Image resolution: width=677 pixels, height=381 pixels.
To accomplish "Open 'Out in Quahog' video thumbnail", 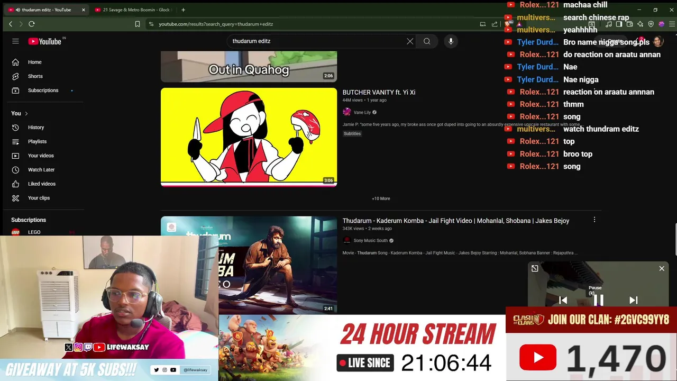I will pos(249,67).
